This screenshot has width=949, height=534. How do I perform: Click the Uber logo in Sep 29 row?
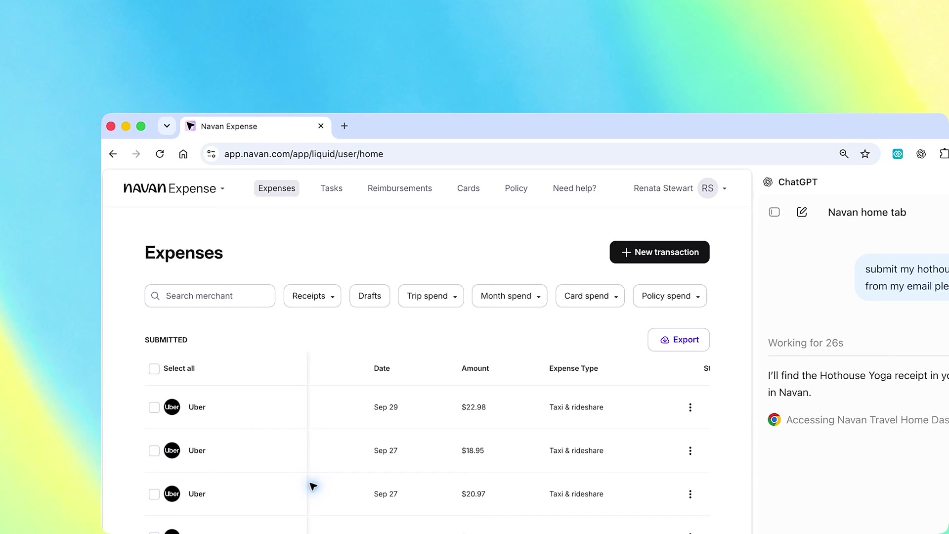(x=172, y=407)
